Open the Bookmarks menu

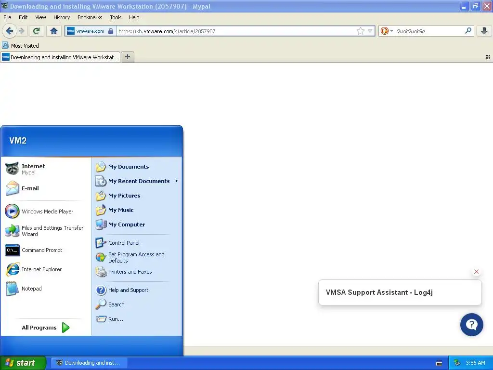[x=90, y=17]
